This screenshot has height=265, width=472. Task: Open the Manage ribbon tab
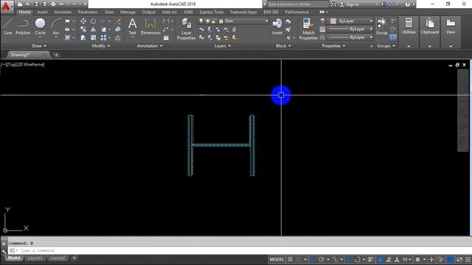pyautogui.click(x=128, y=12)
